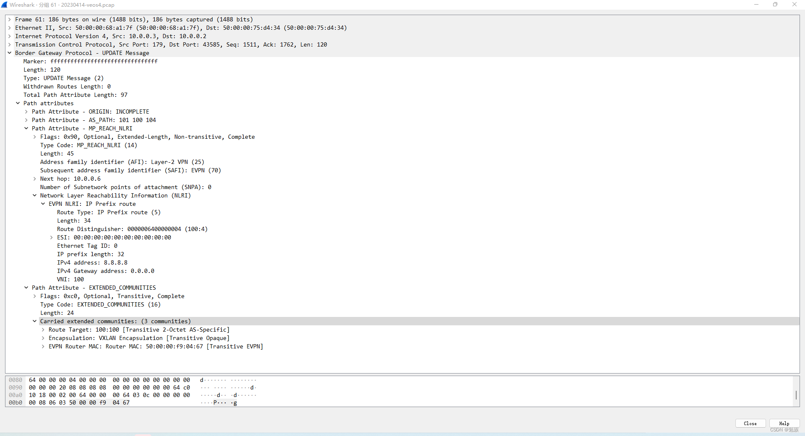This screenshot has height=436, width=805.
Task: Click hex offset 0080 in bytes pane
Action: pyautogui.click(x=16, y=380)
